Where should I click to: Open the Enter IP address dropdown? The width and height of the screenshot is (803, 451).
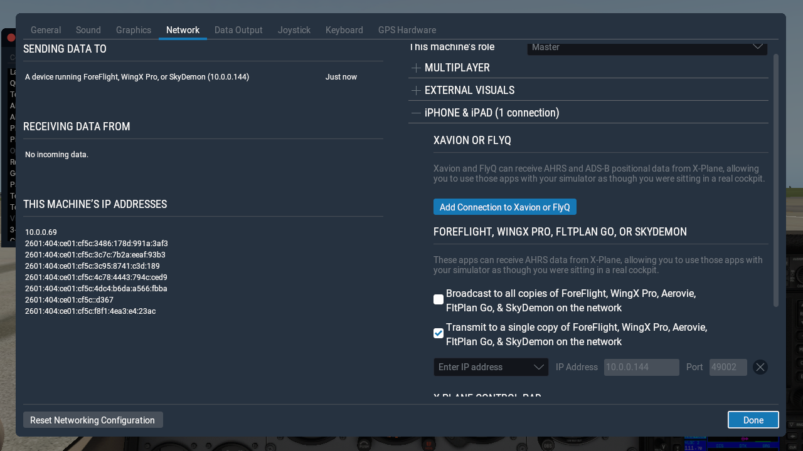(x=491, y=367)
